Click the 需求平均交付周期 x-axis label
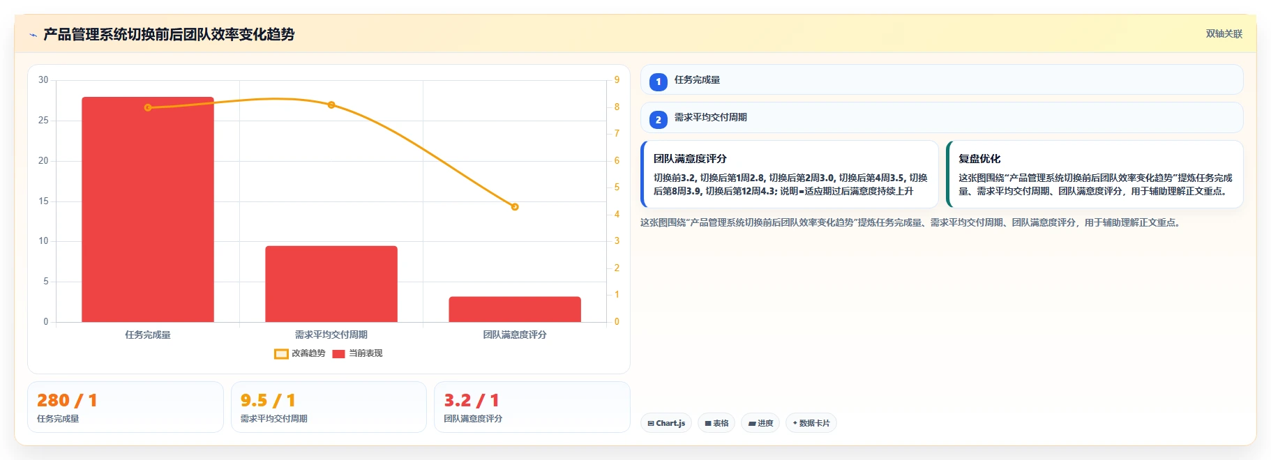 [331, 335]
